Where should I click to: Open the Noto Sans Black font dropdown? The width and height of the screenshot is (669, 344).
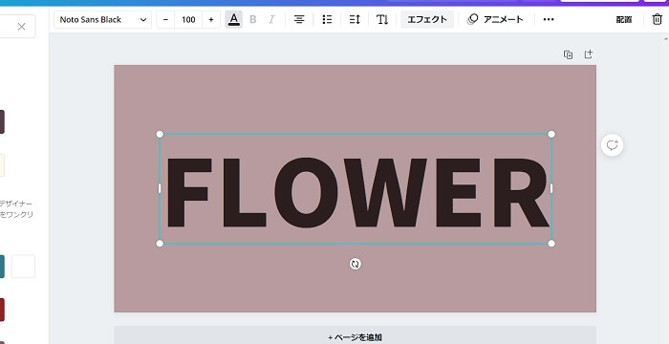pos(102,20)
